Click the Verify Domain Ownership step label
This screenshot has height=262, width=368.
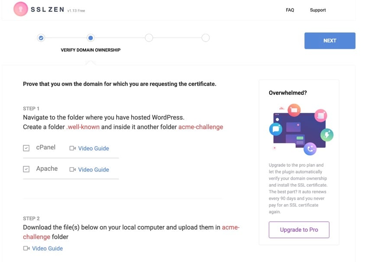point(90,50)
